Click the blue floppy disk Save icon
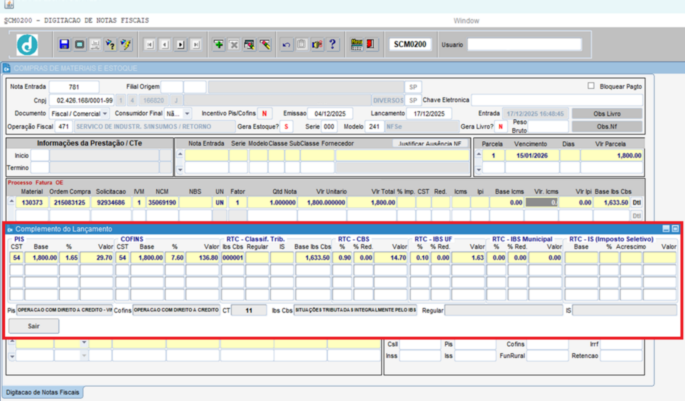The image size is (685, 401). (x=64, y=45)
